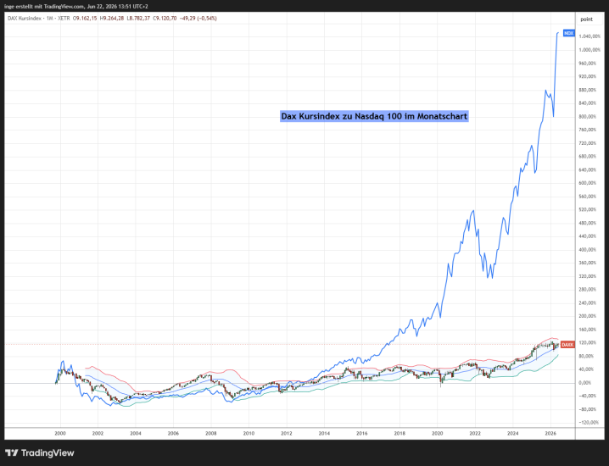Click the 320,00% price axis label
The width and height of the screenshot is (609, 466).
click(588, 276)
